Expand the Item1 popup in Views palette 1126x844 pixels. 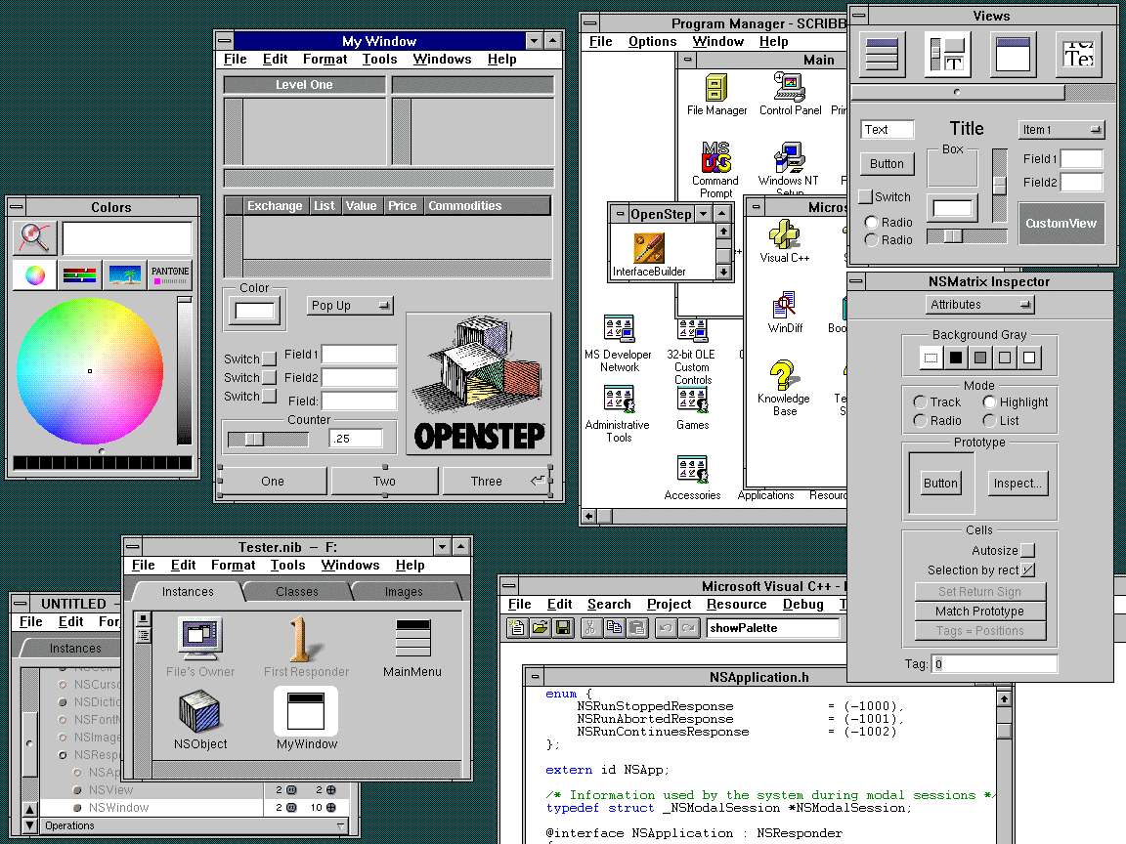click(1061, 130)
